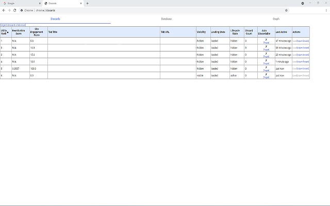The height and width of the screenshot is (206, 330).
Task: Click the '100.0' site engagement score cell
Action: coord(39,68)
